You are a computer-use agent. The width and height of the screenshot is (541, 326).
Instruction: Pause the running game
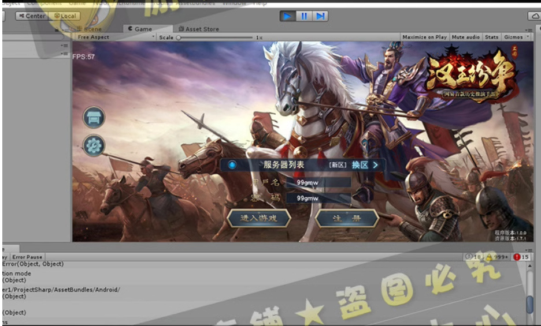point(304,16)
